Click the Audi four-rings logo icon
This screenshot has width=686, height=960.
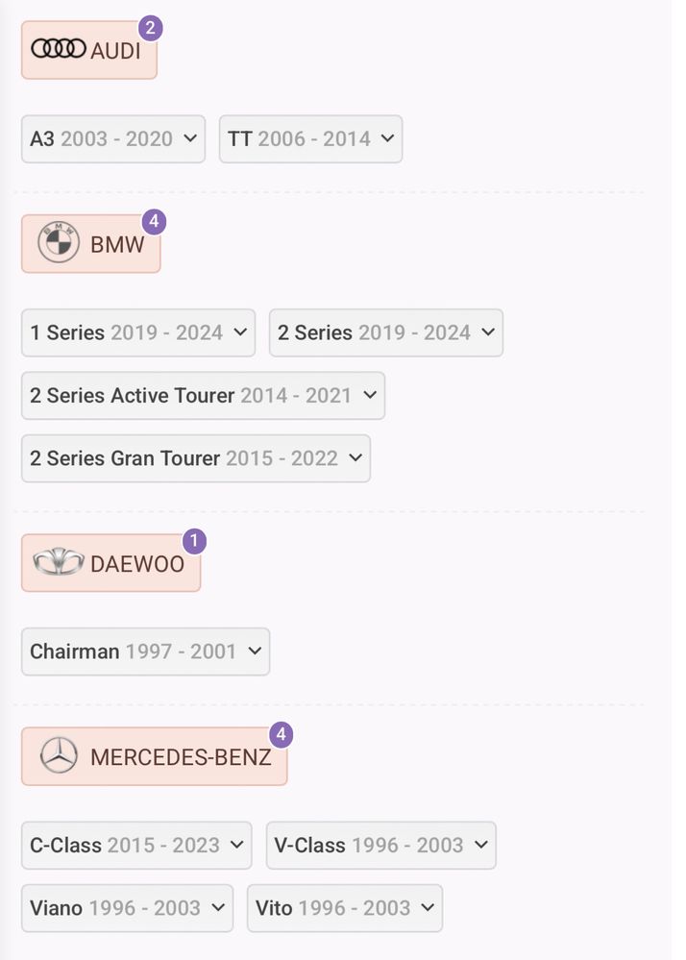tap(59, 49)
